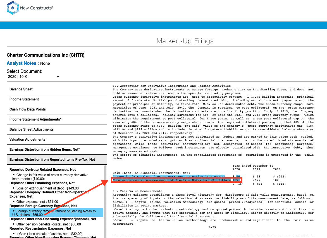Click the Marked-Up Filings page heading
The height and width of the screenshot is (238, 327).
click(x=185, y=41)
